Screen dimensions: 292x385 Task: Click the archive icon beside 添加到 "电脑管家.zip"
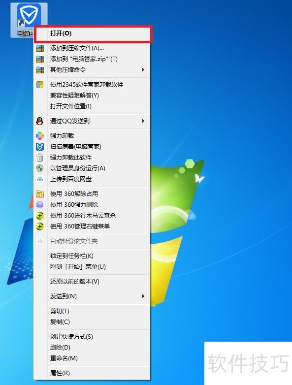click(40, 59)
